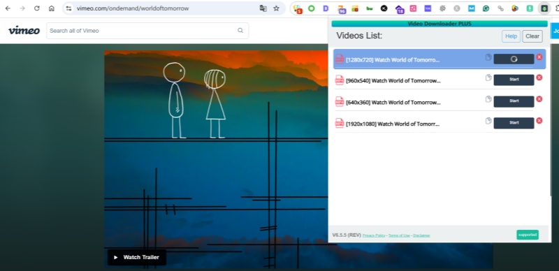Open the lightbulb extension with 5 badge
The image size is (559, 271).
298,9
